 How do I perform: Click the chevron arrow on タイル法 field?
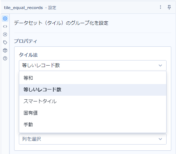160,66
